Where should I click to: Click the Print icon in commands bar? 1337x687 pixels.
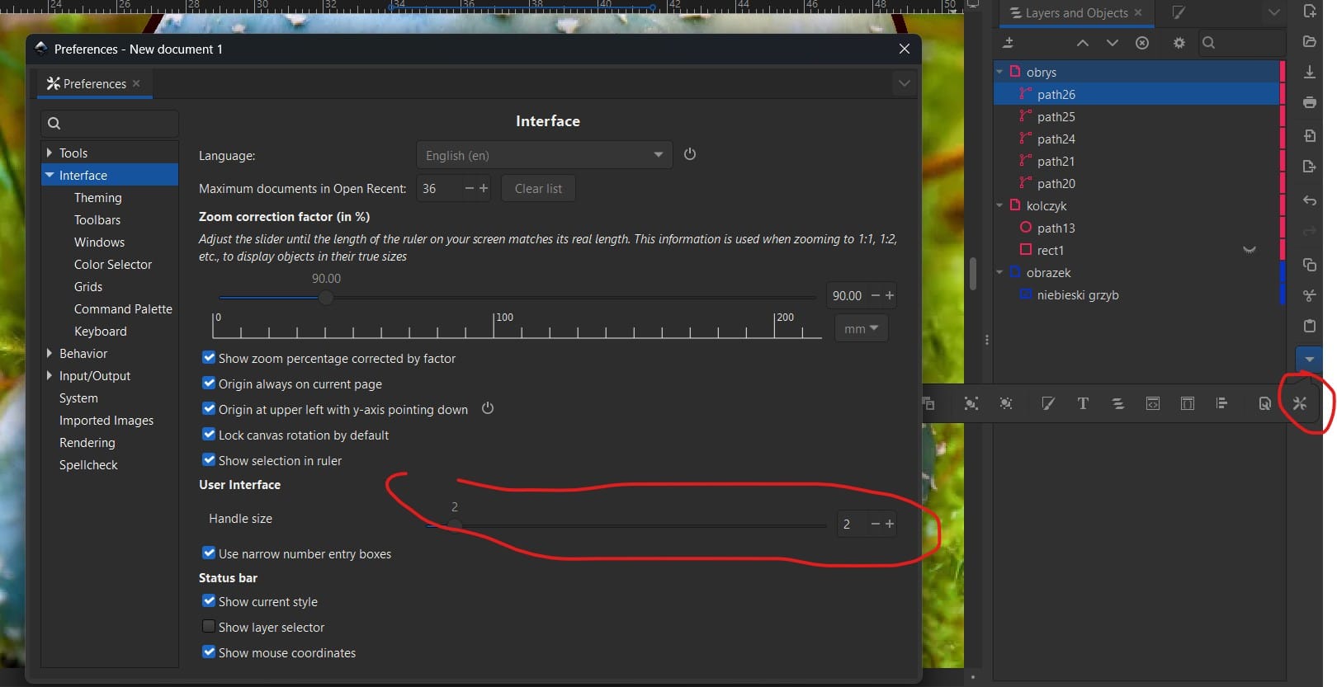coord(1309,102)
